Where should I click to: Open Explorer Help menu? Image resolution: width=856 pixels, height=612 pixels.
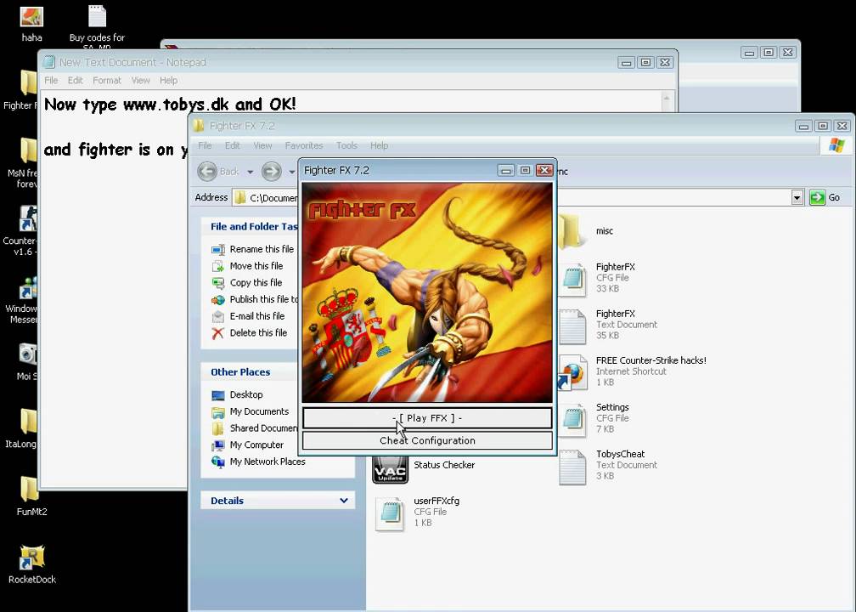click(380, 145)
